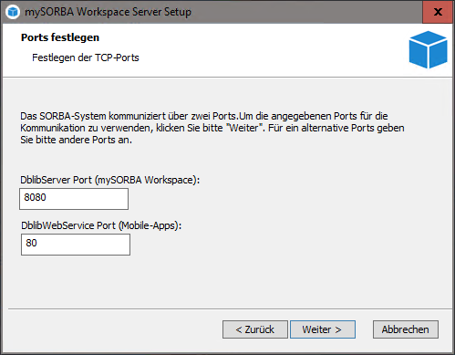Click the word "SORBA-System" in the description
Viewport: 455px width, 355px height.
click(73, 116)
